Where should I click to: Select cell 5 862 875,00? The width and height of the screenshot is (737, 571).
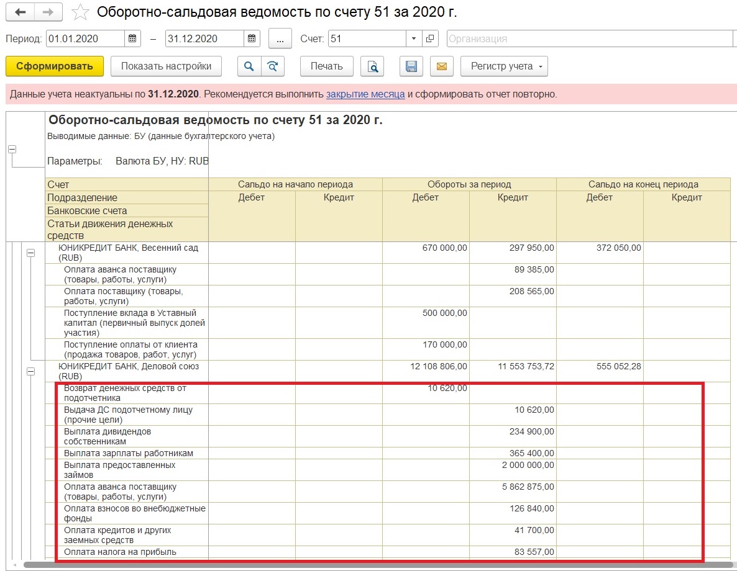(x=513, y=492)
